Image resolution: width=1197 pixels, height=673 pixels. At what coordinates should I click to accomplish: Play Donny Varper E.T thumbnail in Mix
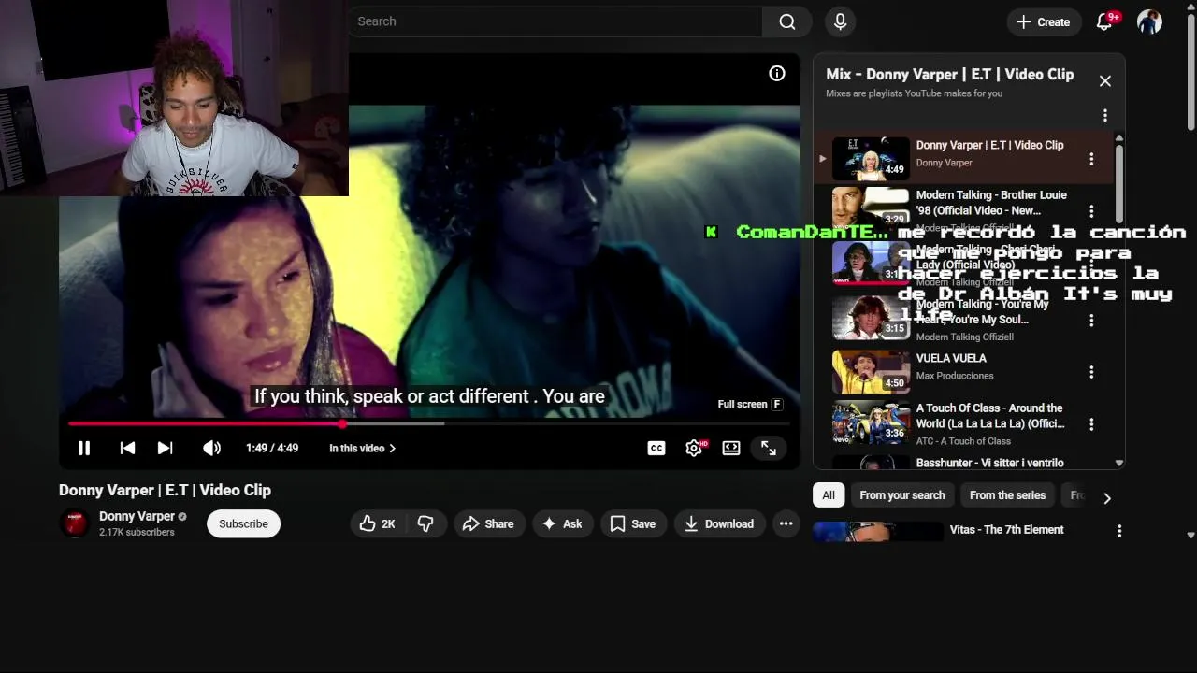(x=871, y=158)
